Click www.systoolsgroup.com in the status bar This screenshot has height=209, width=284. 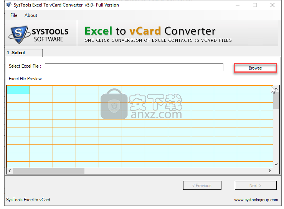256,200
